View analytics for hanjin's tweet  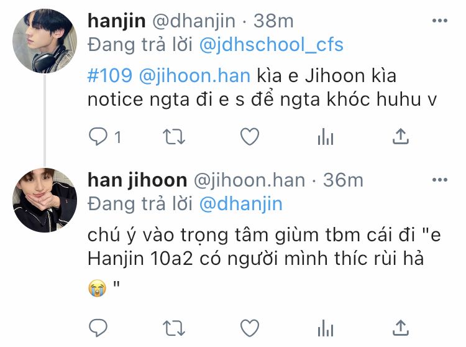click(326, 137)
